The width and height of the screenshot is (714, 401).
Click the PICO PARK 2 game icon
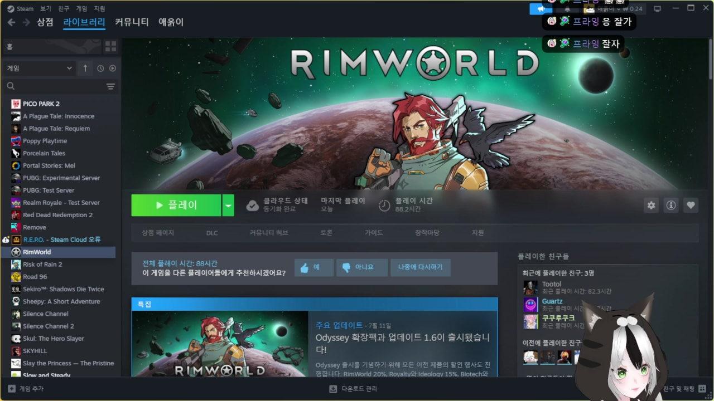[16, 104]
